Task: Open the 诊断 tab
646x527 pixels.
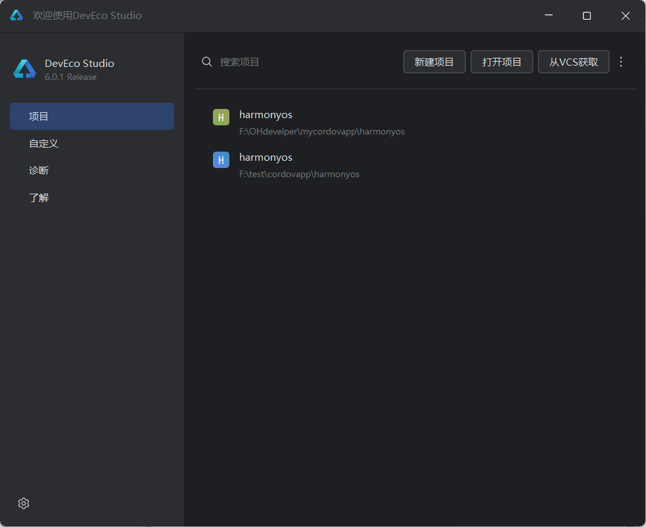Action: 92,171
